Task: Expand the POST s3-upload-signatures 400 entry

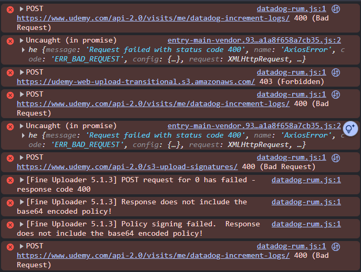Action: tap(22, 158)
